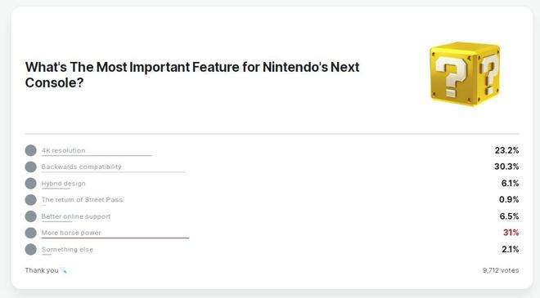Click the red More horse power result bar

click(115, 238)
